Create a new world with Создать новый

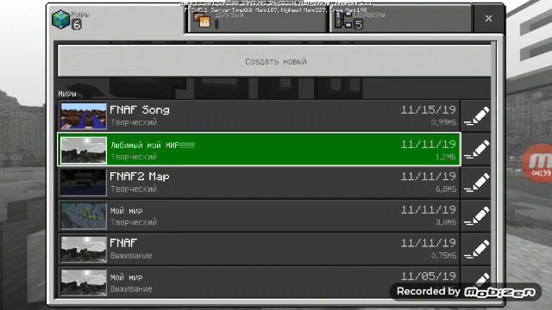[x=274, y=61]
